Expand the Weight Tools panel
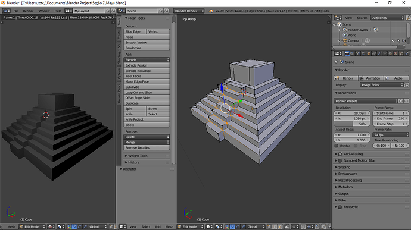 click(x=138, y=156)
